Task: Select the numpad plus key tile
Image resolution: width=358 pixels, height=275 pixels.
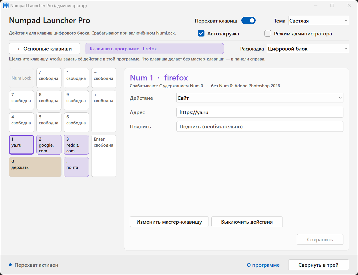Action: pos(104,111)
